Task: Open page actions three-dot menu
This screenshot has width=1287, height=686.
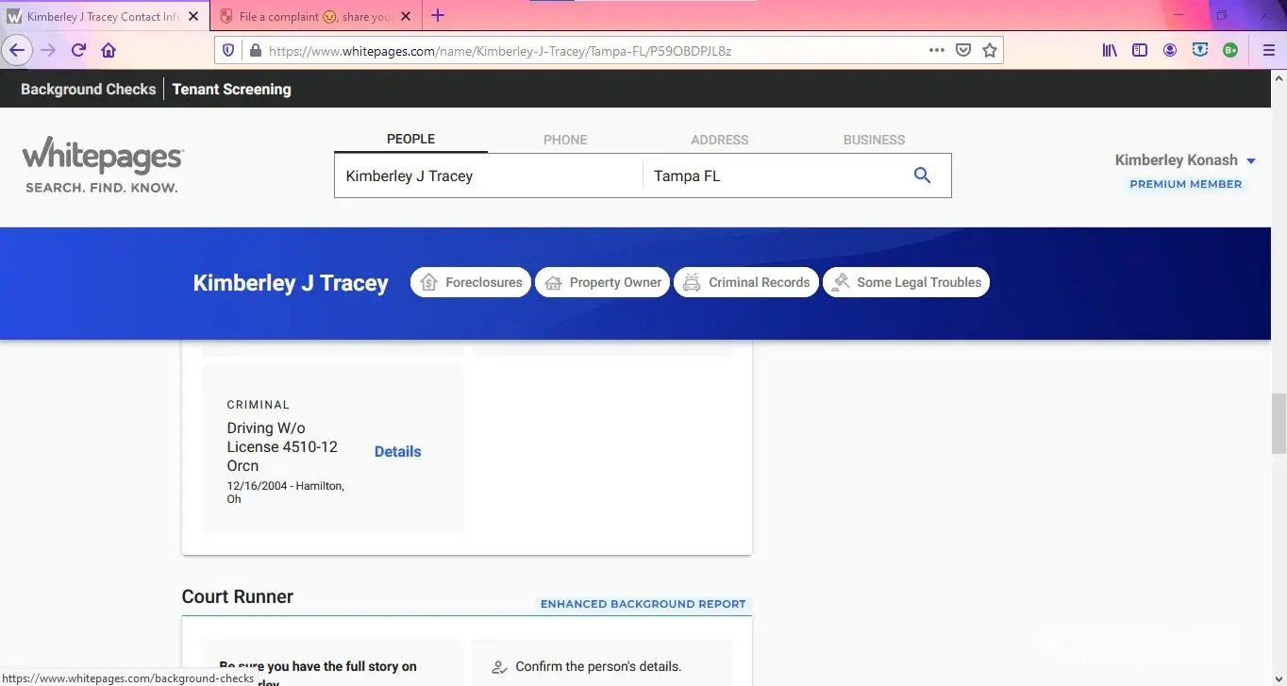Action: click(937, 51)
